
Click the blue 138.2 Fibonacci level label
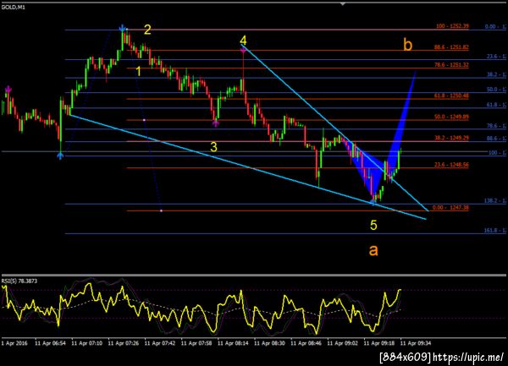click(495, 201)
